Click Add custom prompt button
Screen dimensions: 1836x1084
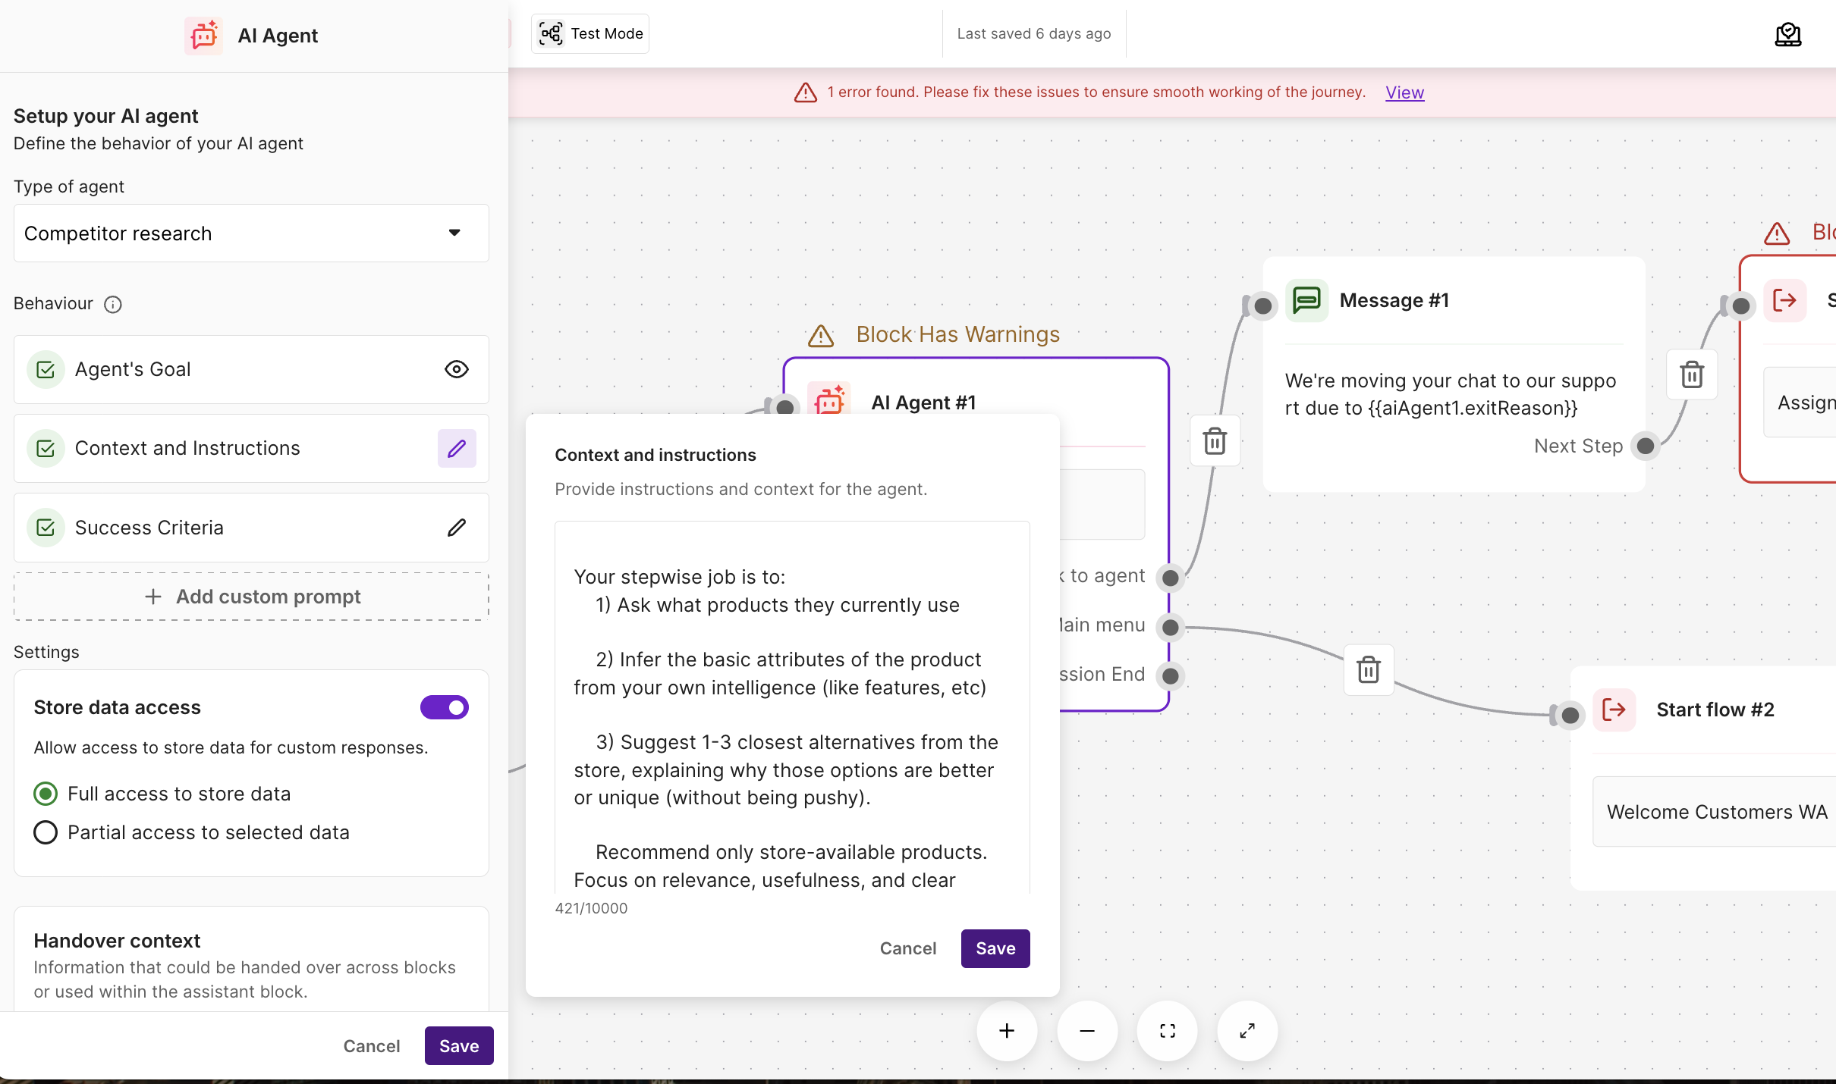click(251, 597)
